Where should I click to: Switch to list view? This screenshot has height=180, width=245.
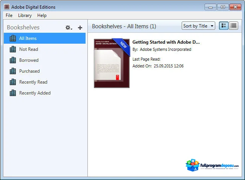233,26
